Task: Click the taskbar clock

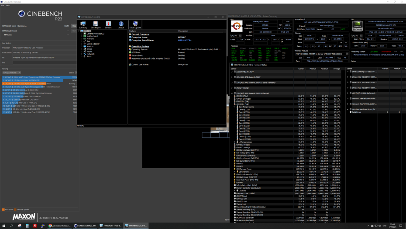Action: (392, 226)
